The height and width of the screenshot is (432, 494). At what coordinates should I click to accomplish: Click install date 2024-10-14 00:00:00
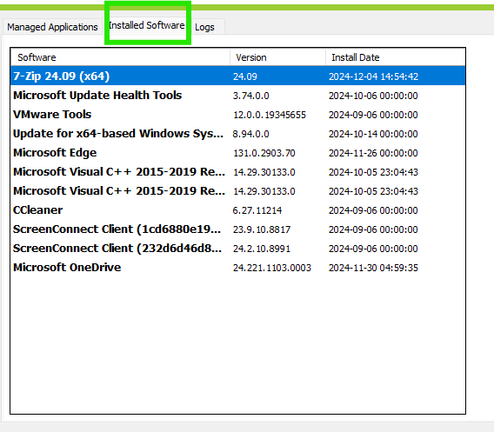(373, 134)
